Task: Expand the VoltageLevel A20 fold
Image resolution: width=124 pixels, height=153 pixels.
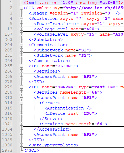Action: coord(21,29)
